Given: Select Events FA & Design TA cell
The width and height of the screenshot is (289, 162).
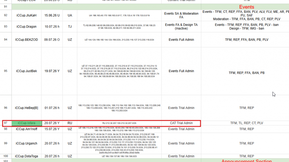Looking at the screenshot, I should point(181,27).
